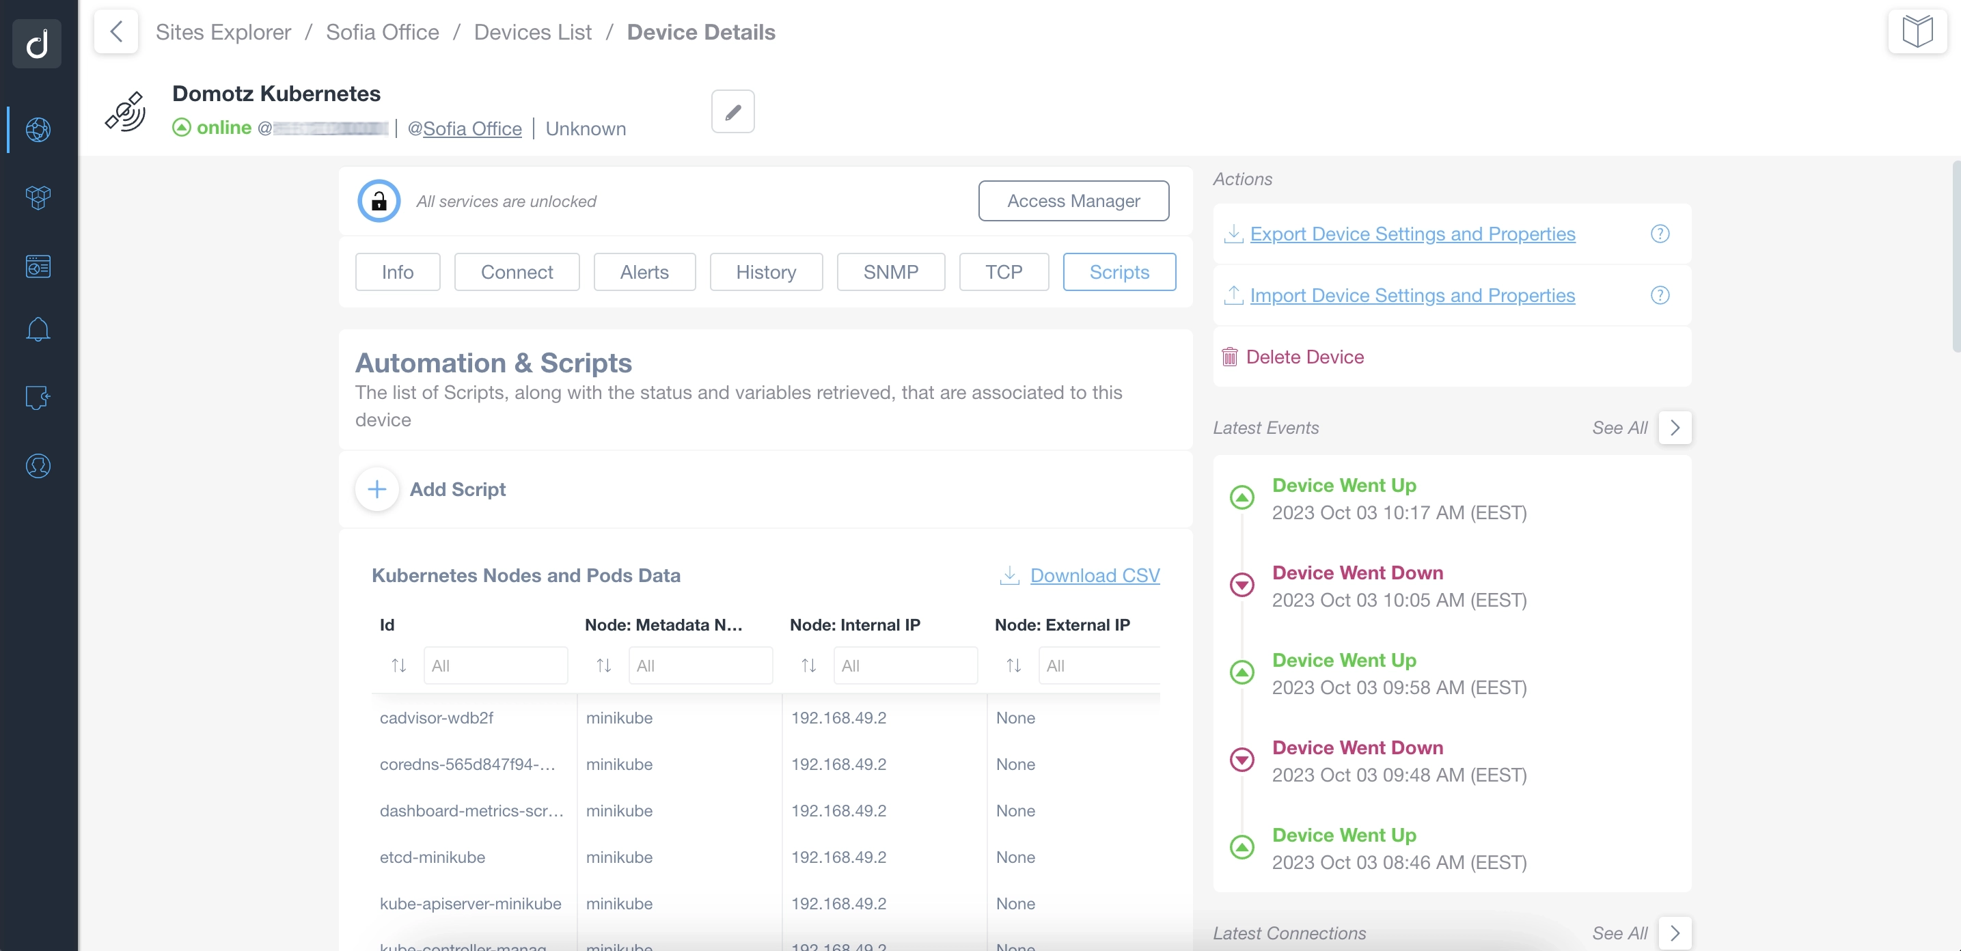
Task: Click the trash icon for Delete Device
Action: click(x=1229, y=357)
